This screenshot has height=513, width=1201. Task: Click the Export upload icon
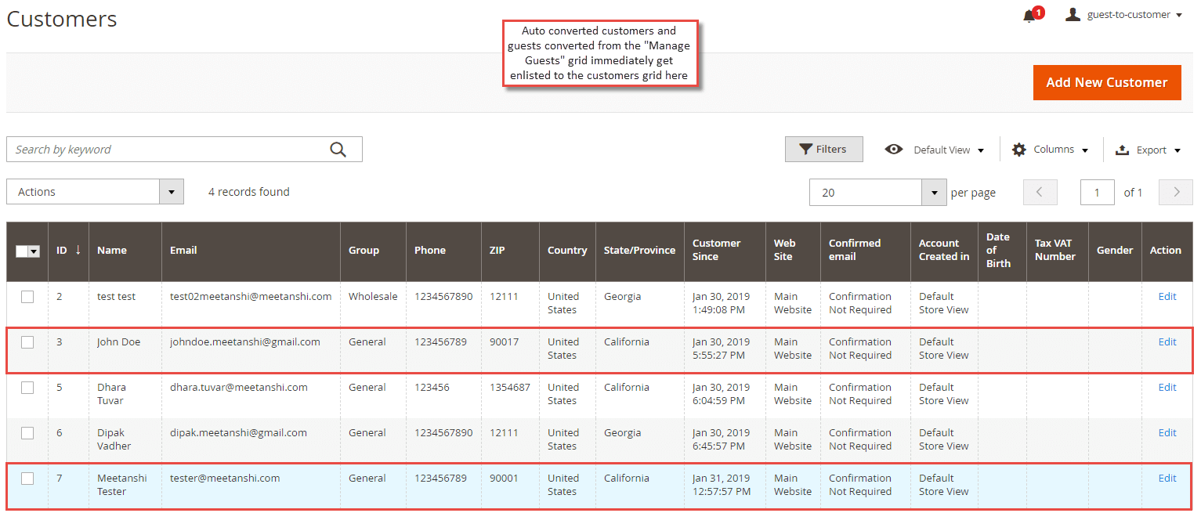pos(1122,150)
